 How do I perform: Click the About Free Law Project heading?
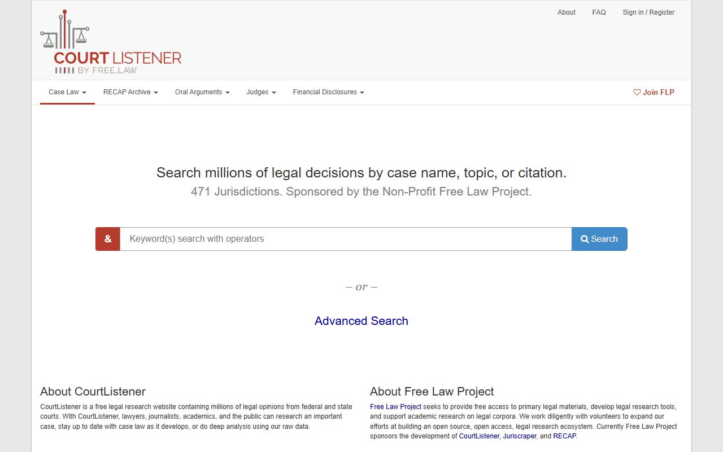(432, 392)
